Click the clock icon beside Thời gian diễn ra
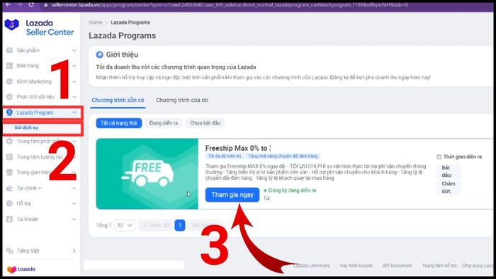Screen dimensions: 496x279 (x=439, y=156)
